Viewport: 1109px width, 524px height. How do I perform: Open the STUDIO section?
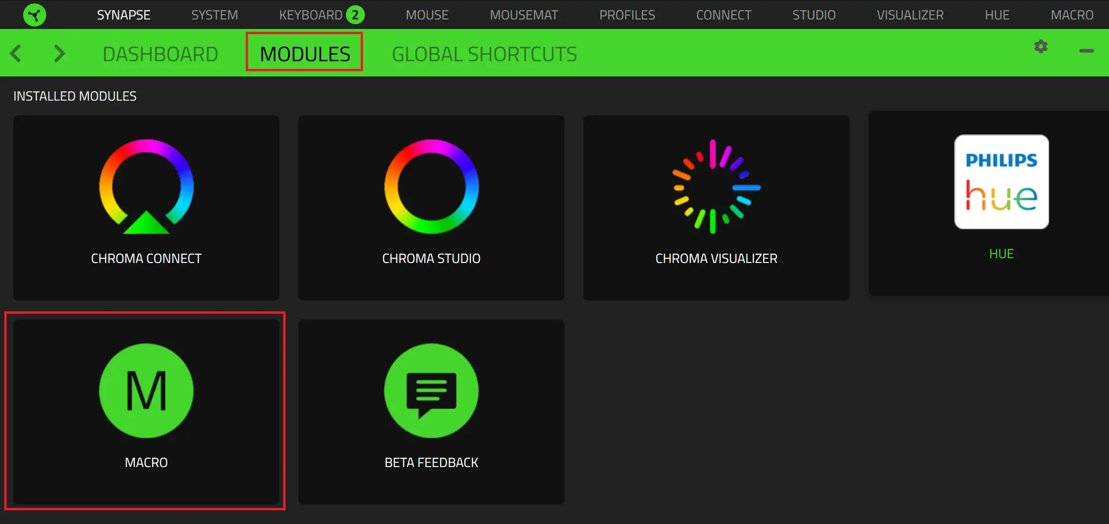(813, 15)
